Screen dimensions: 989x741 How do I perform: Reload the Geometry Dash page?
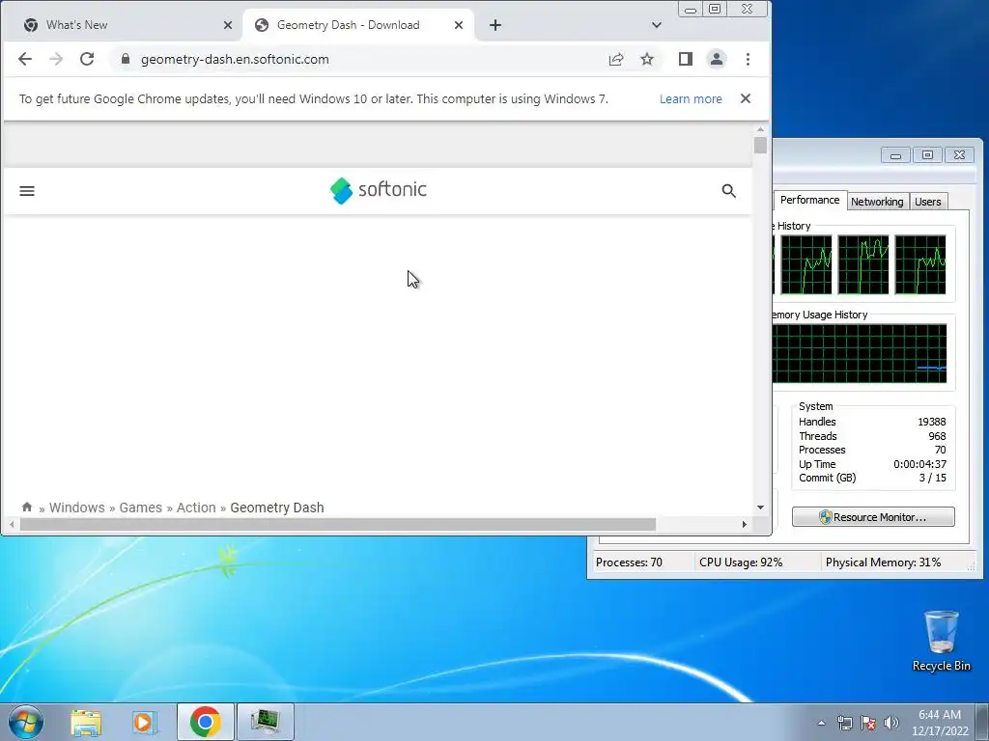tap(87, 59)
